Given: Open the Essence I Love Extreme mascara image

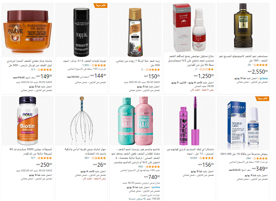Looking at the screenshot, I should [x=189, y=121].
